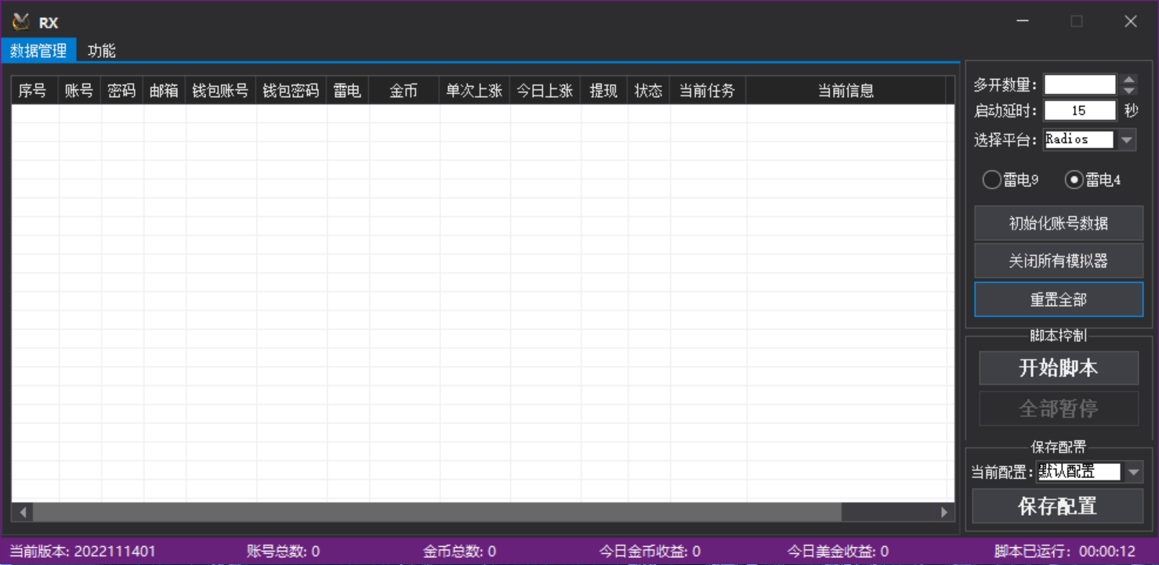The image size is (1159, 565).
Task: Save settings with 保存配置 button
Action: click(1058, 506)
